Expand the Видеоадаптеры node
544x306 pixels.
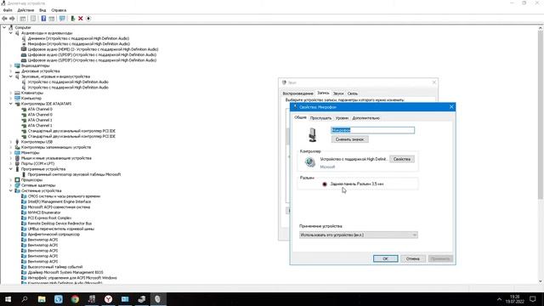click(11, 65)
